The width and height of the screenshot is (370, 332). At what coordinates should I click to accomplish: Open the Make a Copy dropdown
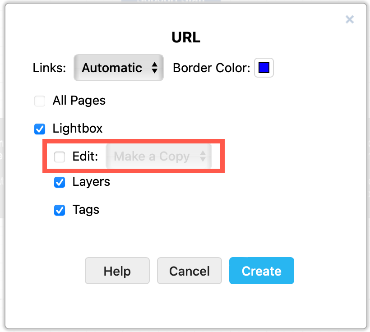coord(159,157)
